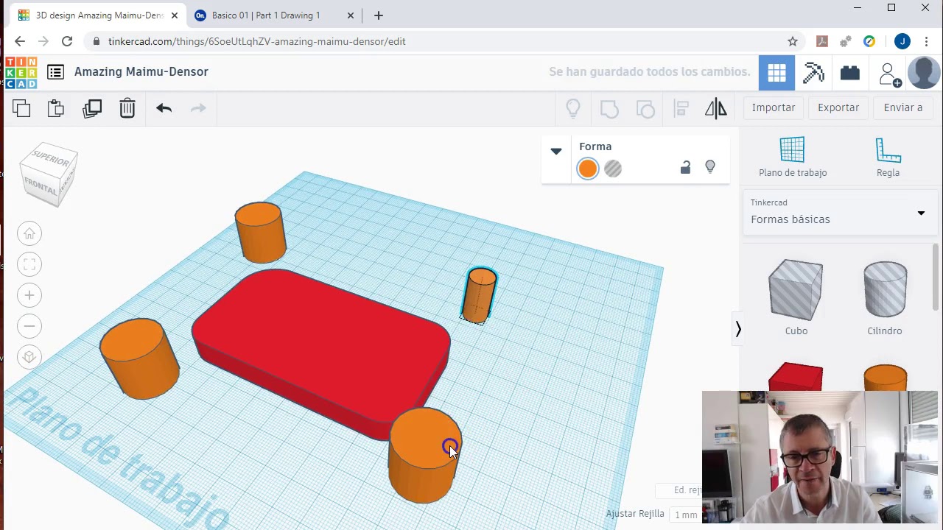This screenshot has height=530, width=943.
Task: Switch to the Basico 01 Part 1 Drawing tab
Action: [266, 15]
